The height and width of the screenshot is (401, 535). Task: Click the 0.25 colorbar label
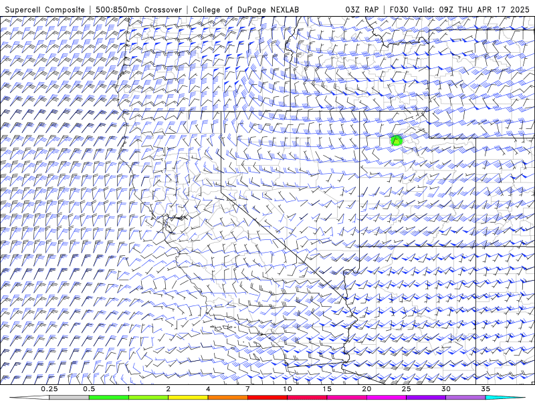pos(49,389)
